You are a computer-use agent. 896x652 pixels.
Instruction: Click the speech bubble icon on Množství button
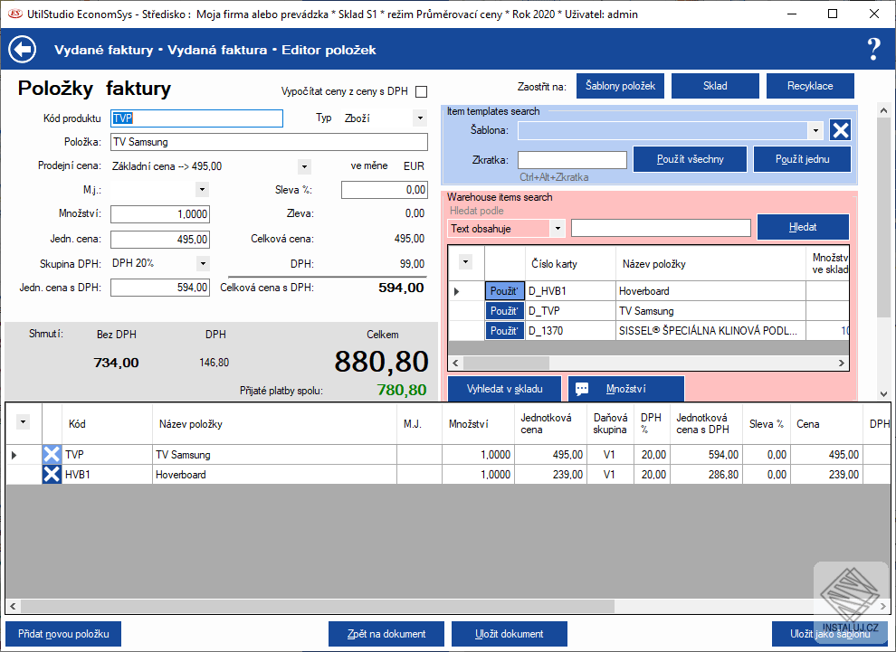pos(582,389)
